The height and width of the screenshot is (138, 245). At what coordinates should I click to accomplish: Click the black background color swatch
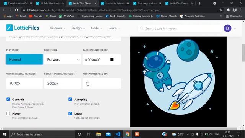click(112, 59)
